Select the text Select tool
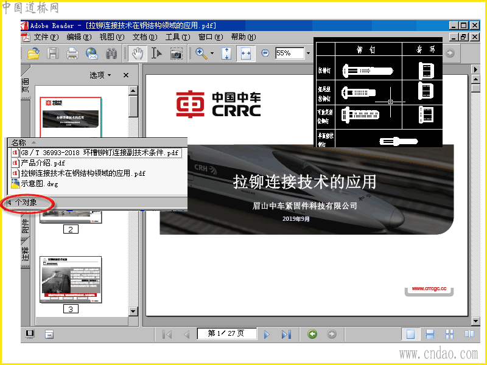 [156, 54]
